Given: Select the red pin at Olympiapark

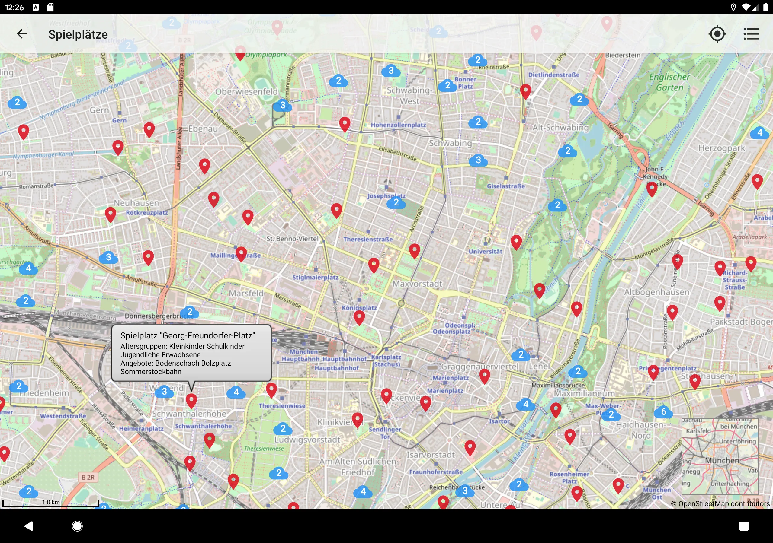Looking at the screenshot, I should pos(240,52).
